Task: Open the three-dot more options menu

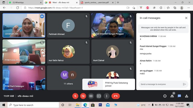Action: [106, 96]
